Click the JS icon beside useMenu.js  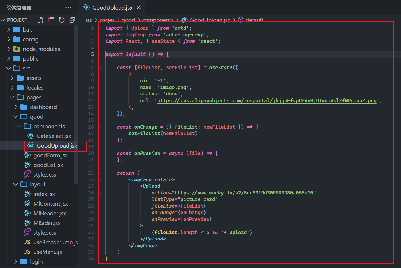click(27, 252)
